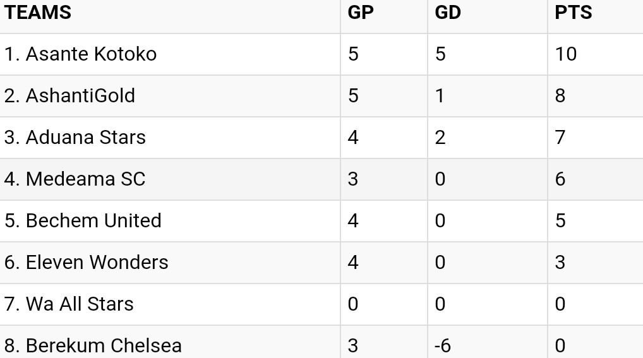
Task: Click Asante Kotoko's goal difference cell
Action: [488, 54]
